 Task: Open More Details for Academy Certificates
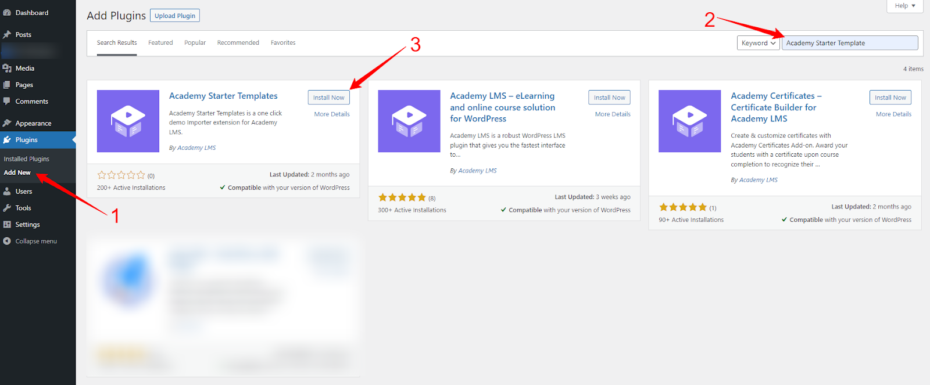[x=893, y=114]
